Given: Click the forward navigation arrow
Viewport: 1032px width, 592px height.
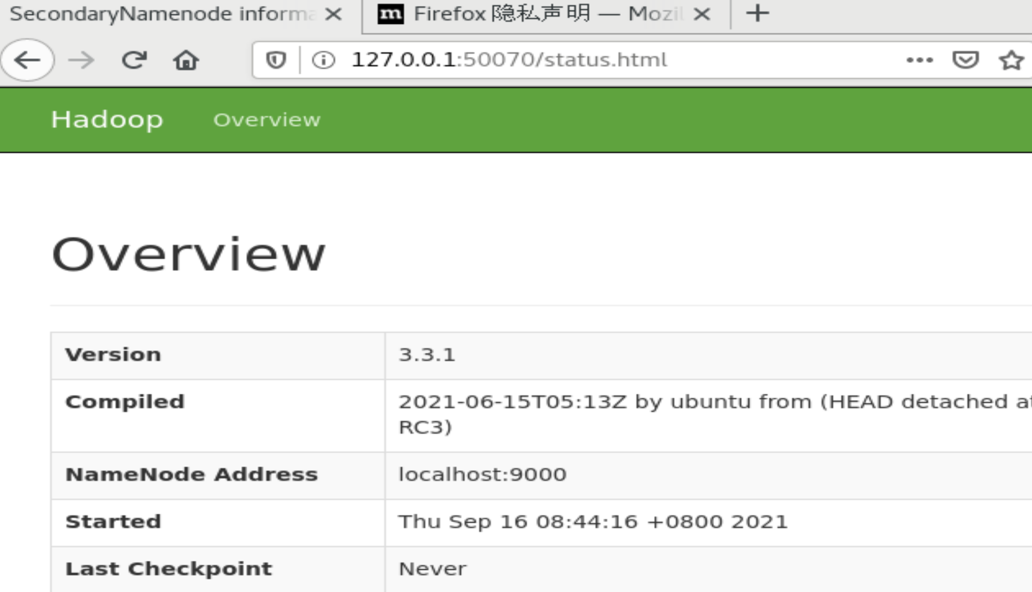Looking at the screenshot, I should [x=81, y=60].
